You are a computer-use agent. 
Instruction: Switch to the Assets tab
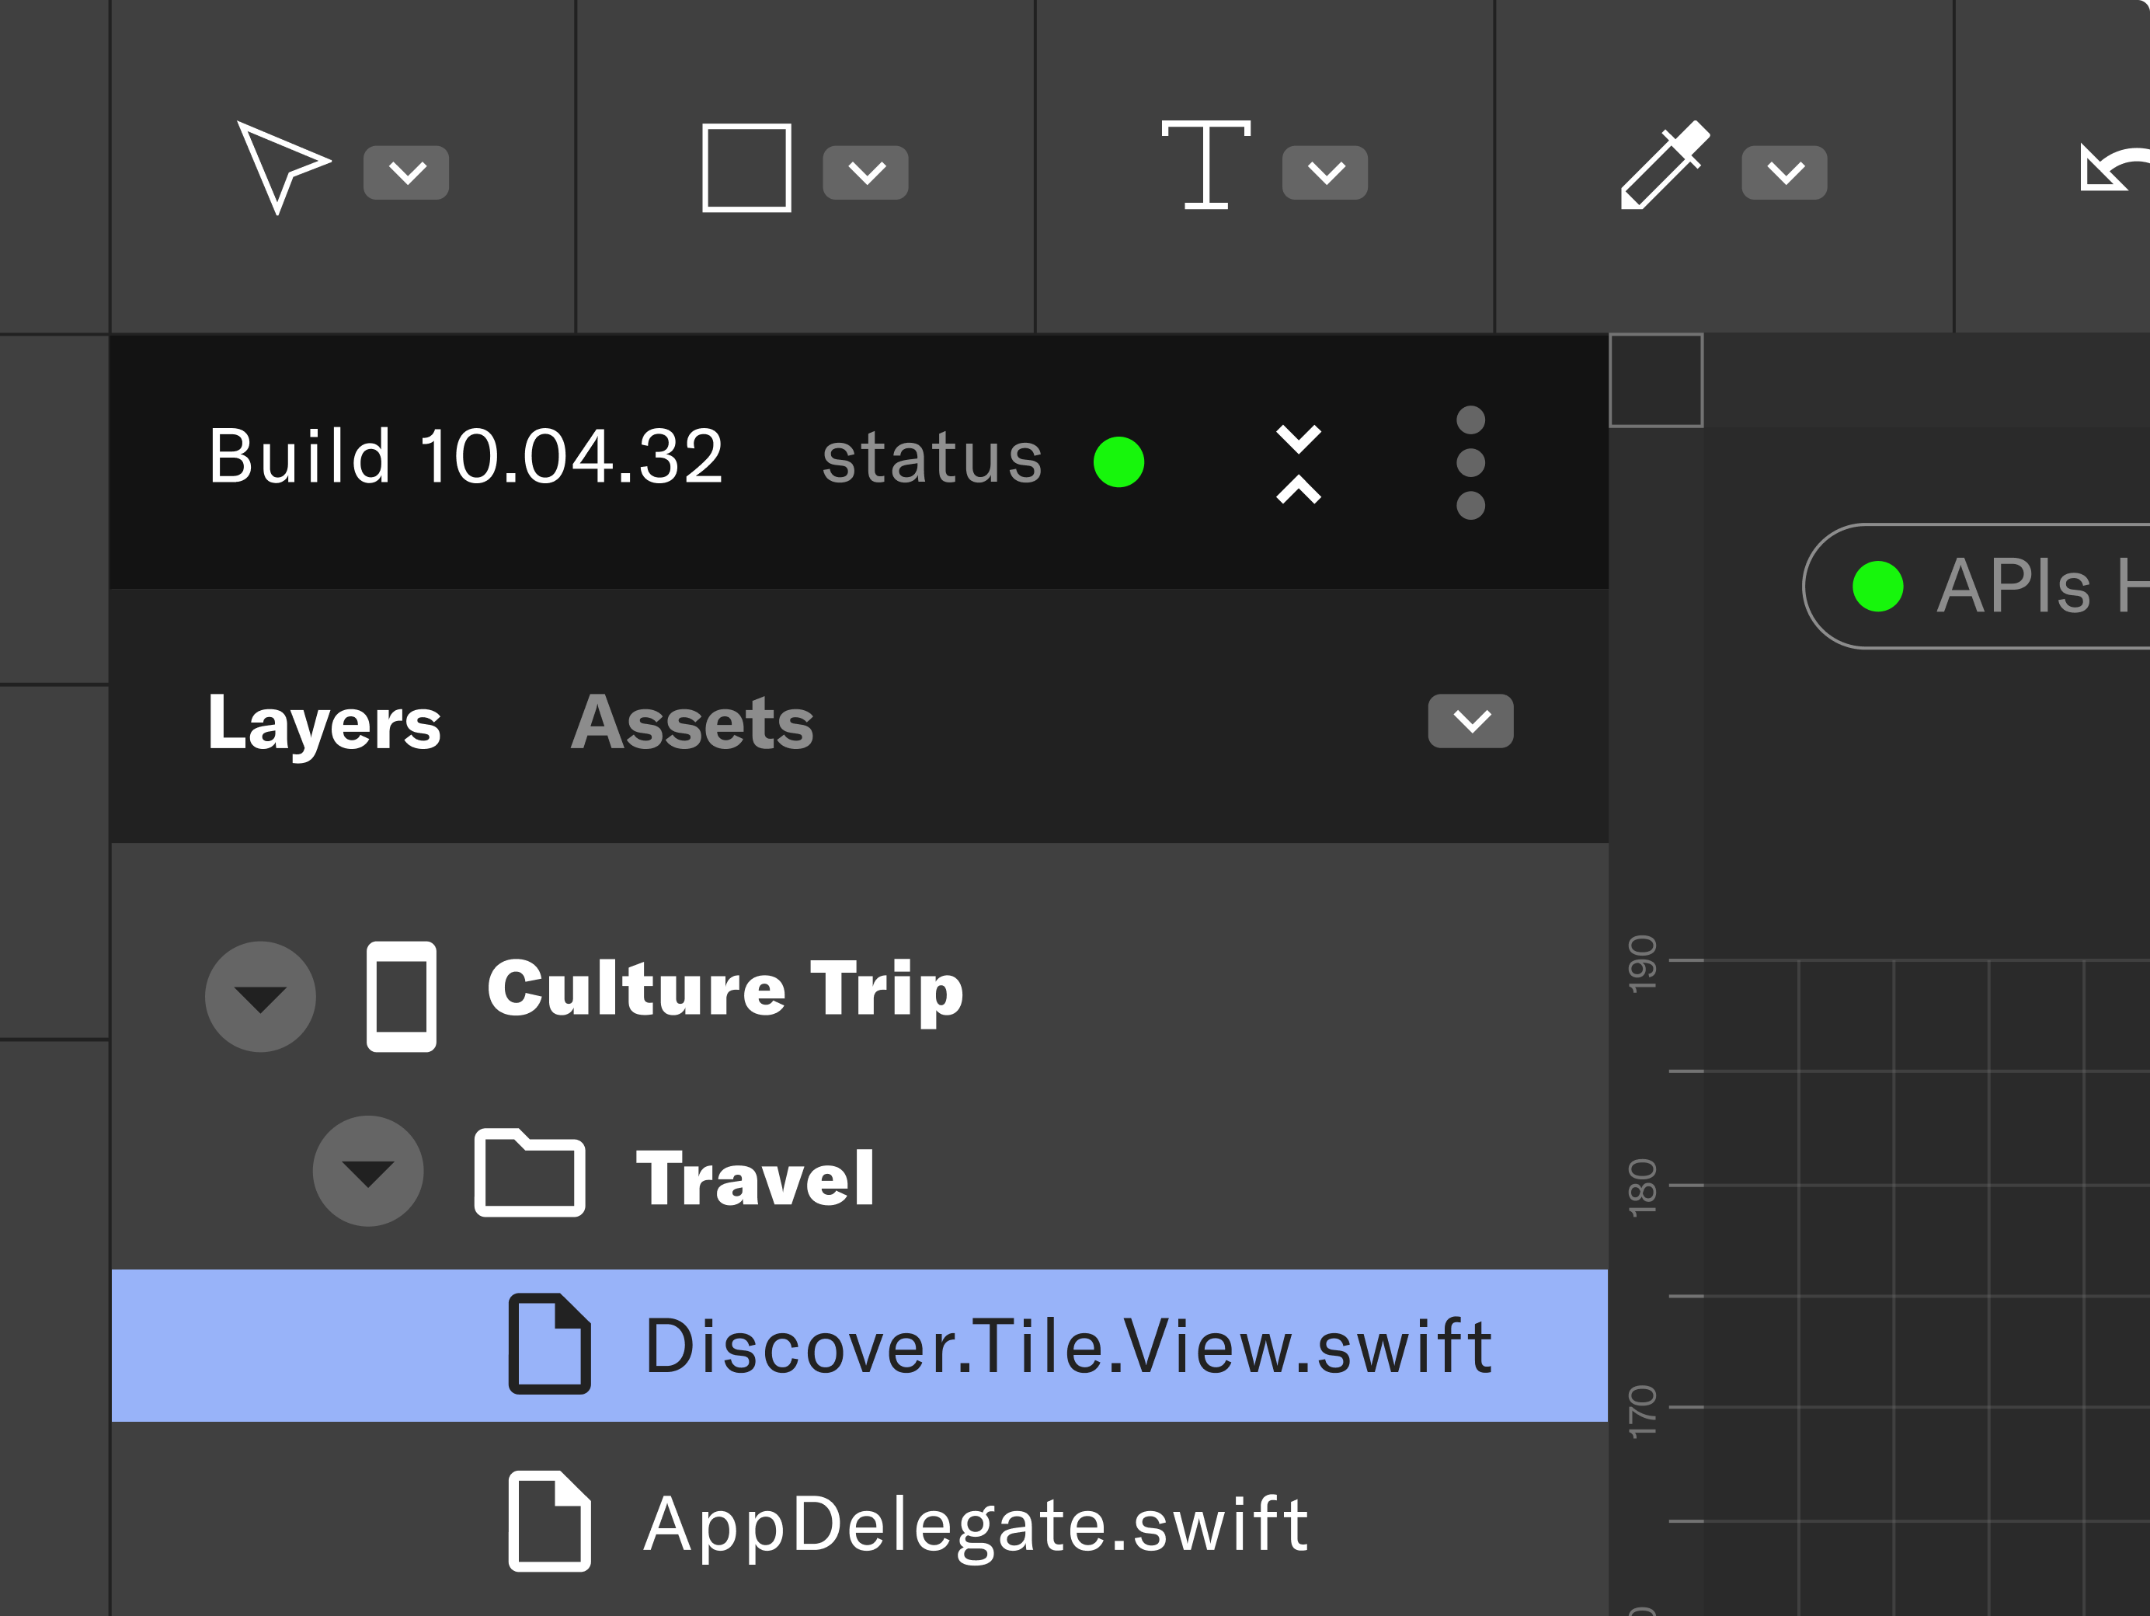click(692, 723)
